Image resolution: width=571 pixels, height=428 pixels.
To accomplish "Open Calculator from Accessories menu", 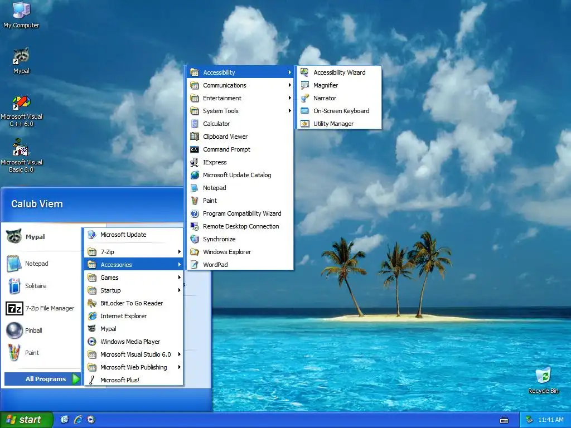I will coord(240,124).
